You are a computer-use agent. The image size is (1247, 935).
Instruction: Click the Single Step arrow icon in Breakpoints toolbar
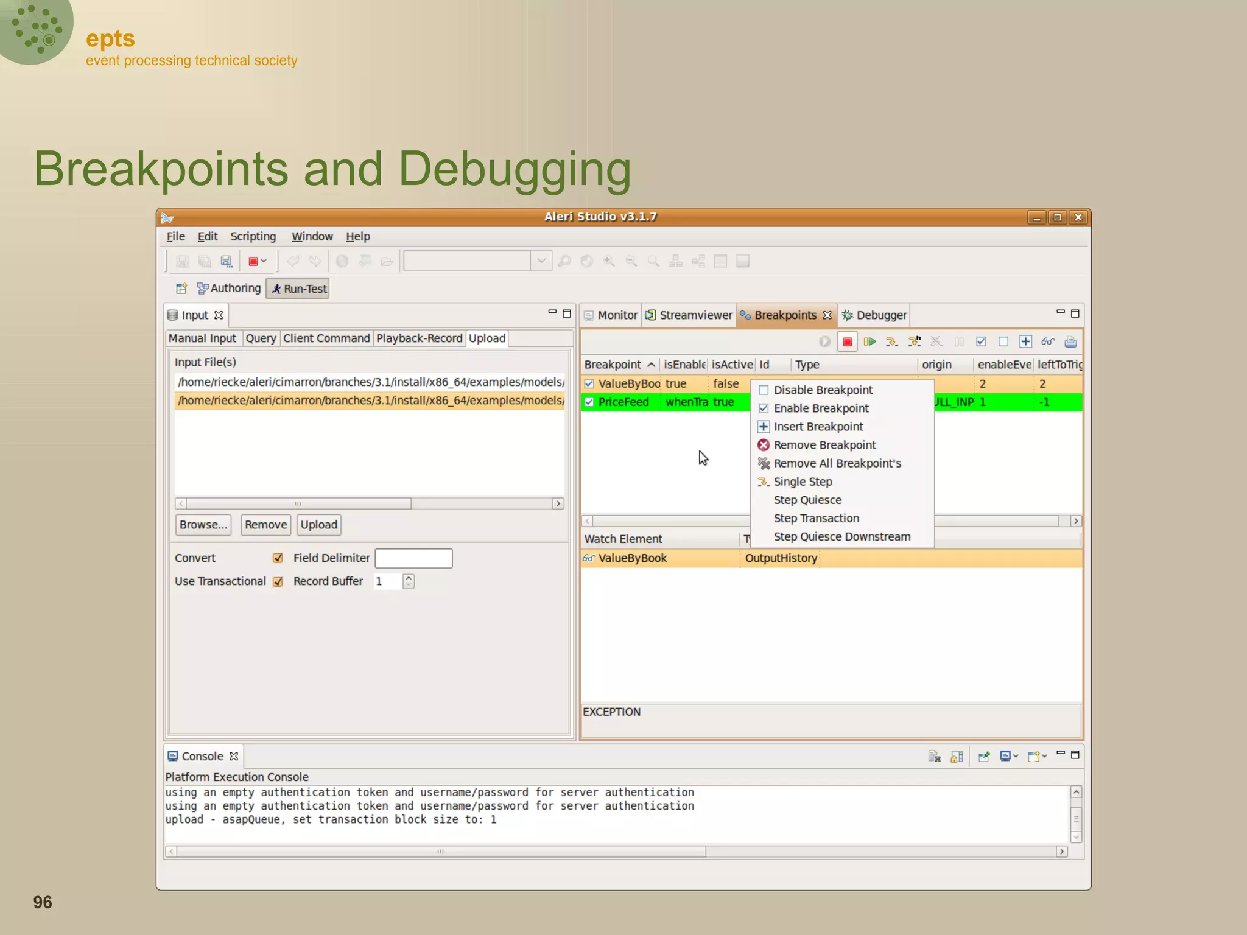click(892, 341)
